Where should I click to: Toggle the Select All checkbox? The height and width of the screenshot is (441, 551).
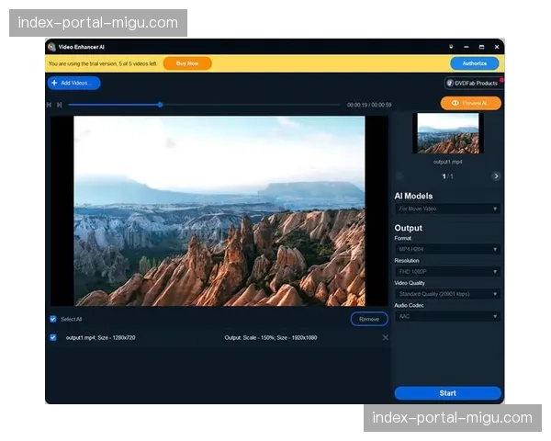point(52,319)
